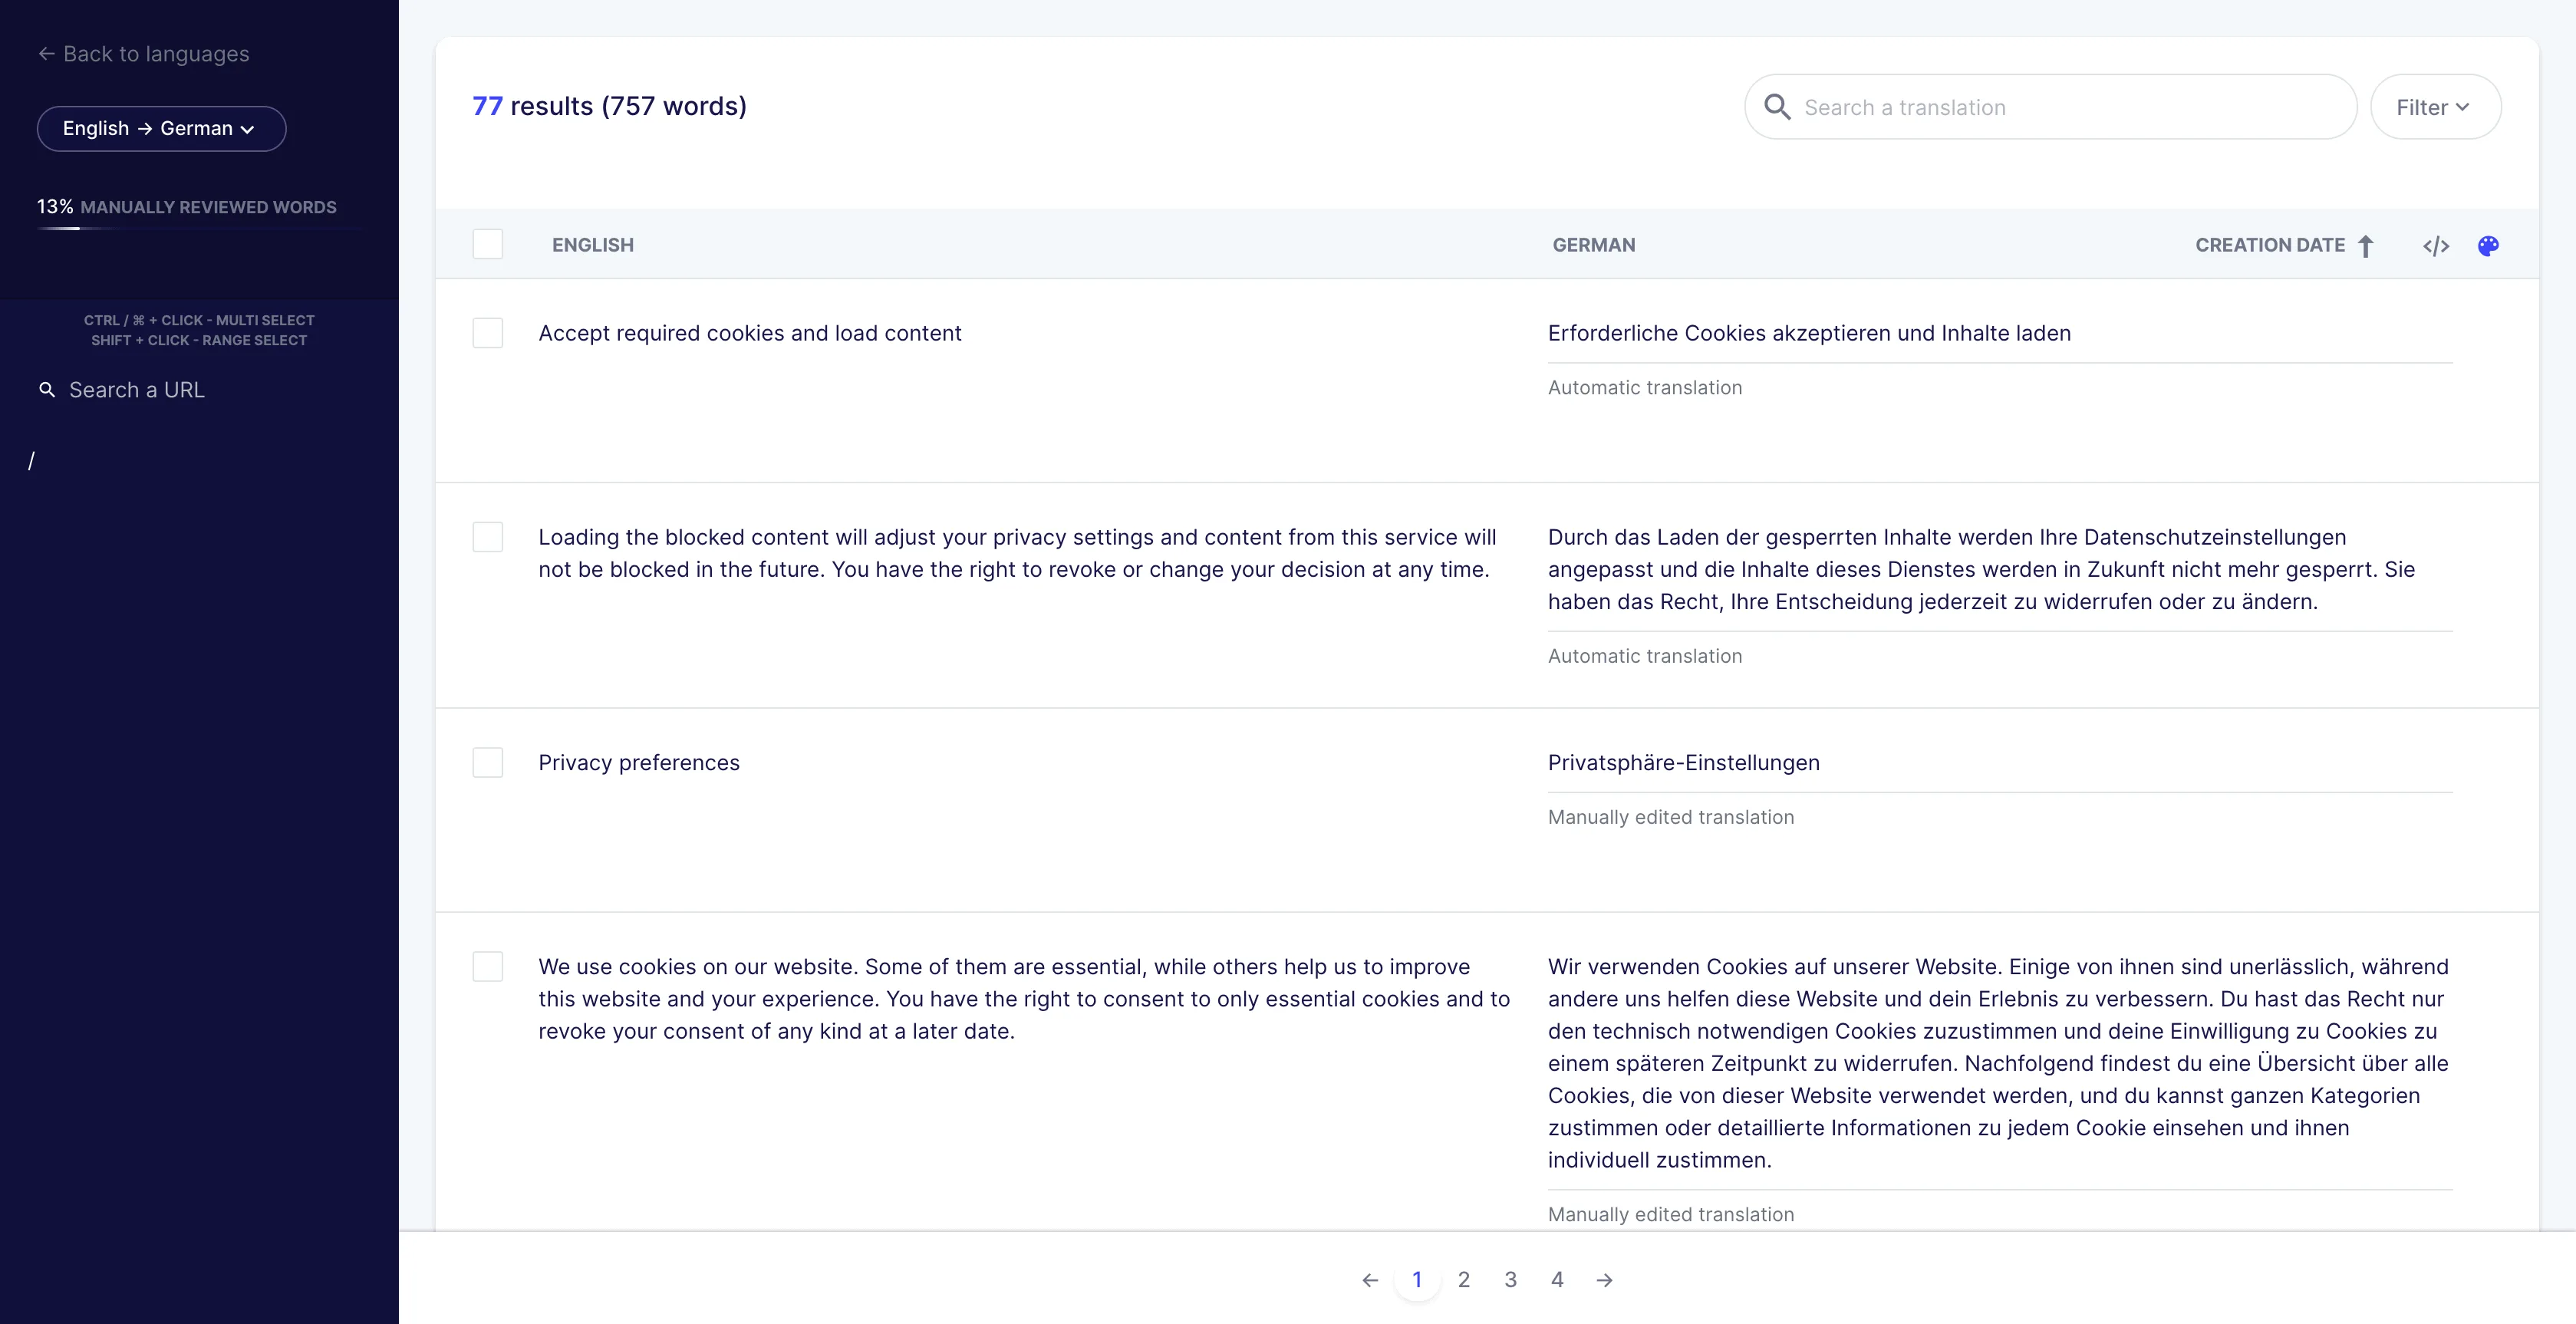Open the English → German language dropdown
Screen dimensions: 2576x1324
coord(161,129)
